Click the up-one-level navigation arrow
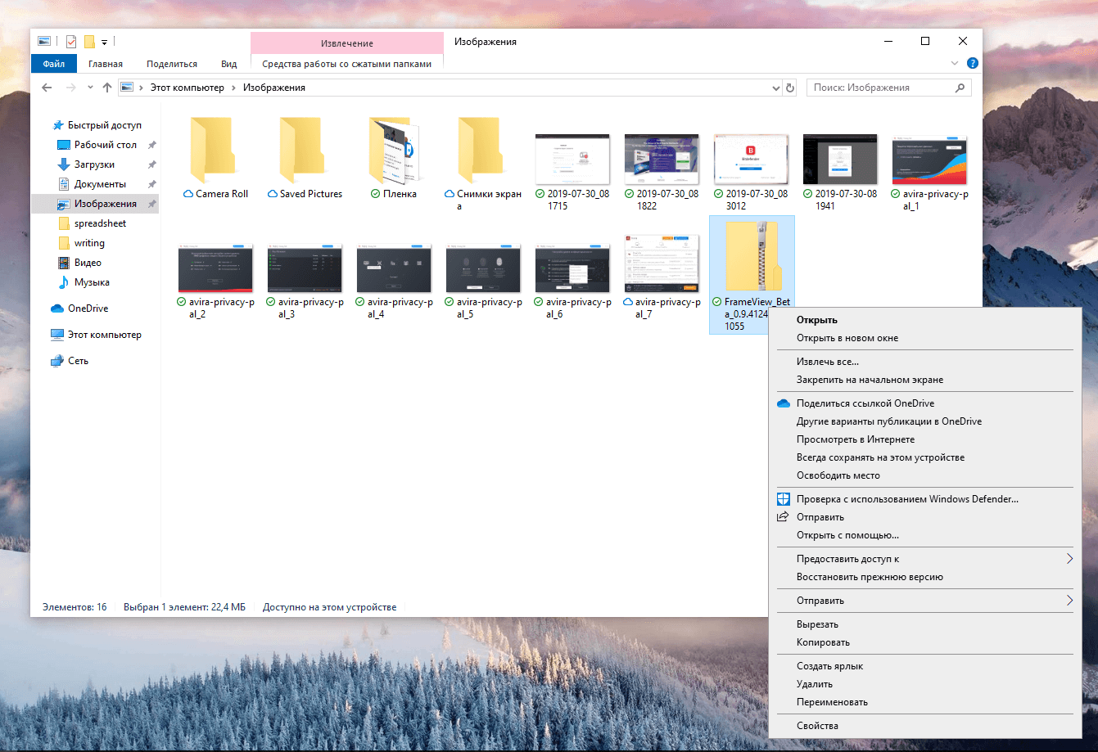This screenshot has width=1098, height=752. coord(107,87)
